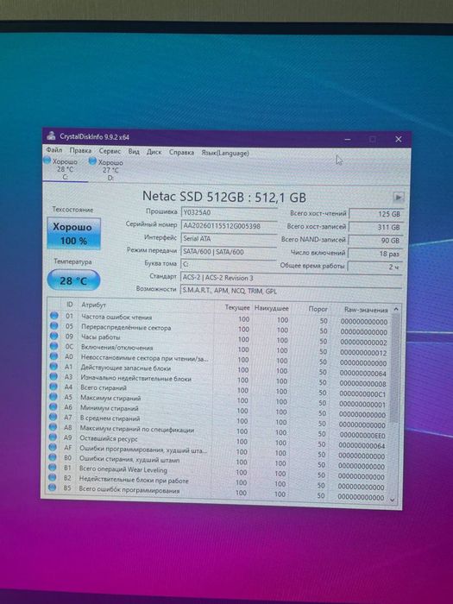Image resolution: width=453 pixels, height=604 pixels.
Task: Select the row Включения/отключения
Action: (x=219, y=349)
